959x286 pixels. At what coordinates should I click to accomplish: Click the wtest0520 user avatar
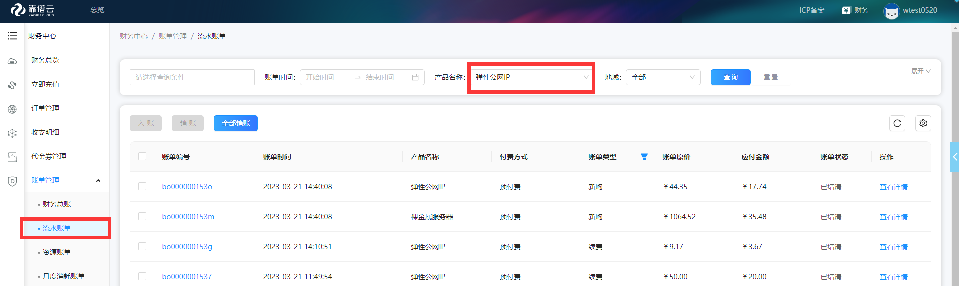tap(891, 11)
